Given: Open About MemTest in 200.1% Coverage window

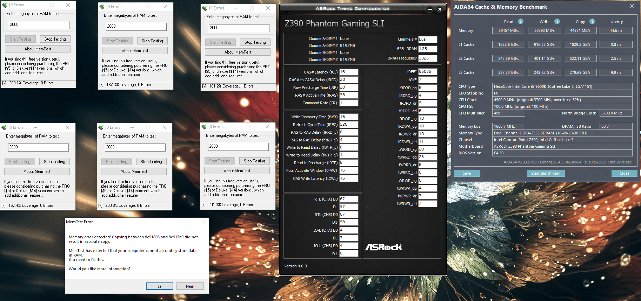Looking at the screenshot, I should pyautogui.click(x=38, y=49).
